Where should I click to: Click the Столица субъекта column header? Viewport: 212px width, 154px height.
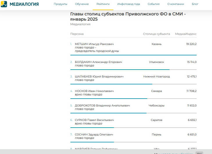click(x=157, y=34)
